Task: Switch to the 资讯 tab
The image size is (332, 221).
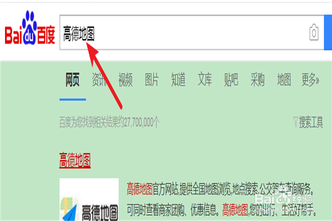Action: 99,80
